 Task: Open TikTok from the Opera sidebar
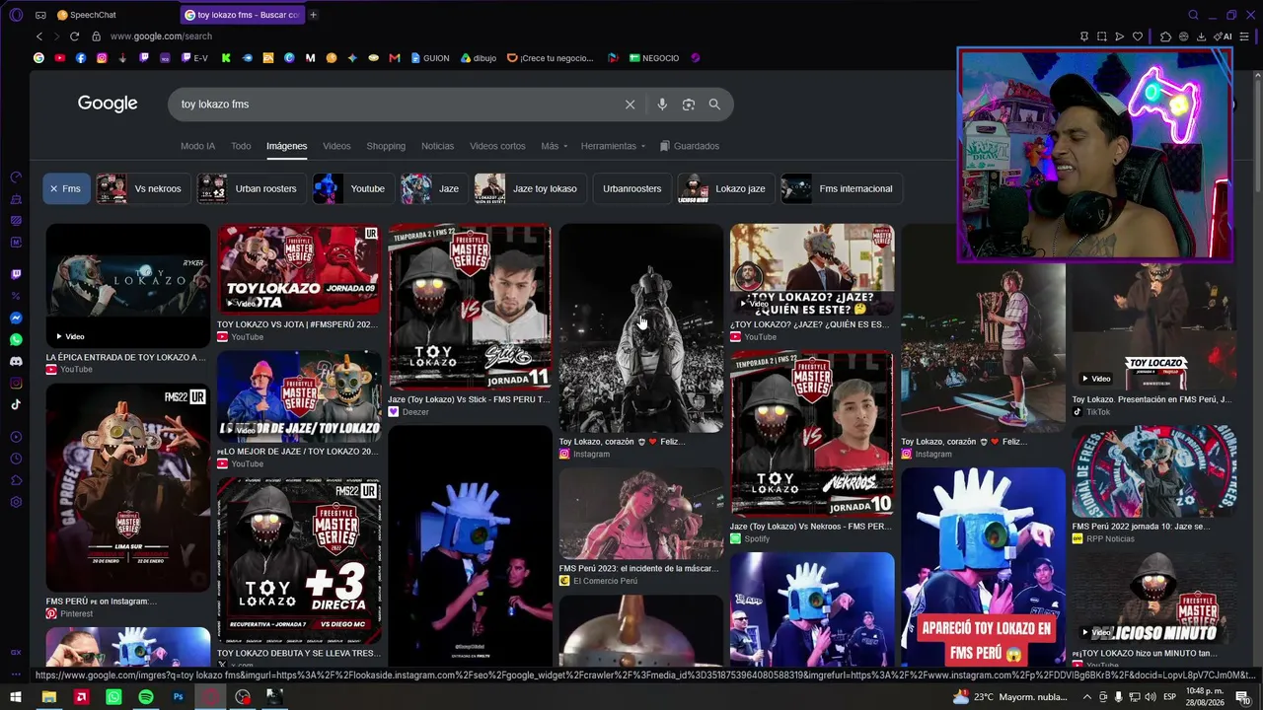pyautogui.click(x=16, y=404)
